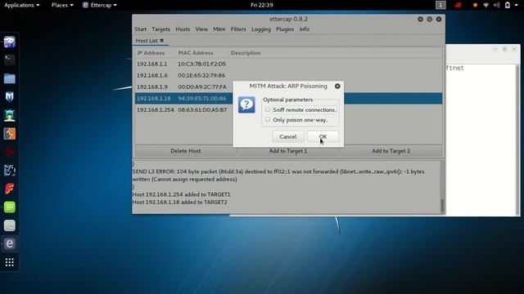Click Add to Target 1
The height and width of the screenshot is (294, 524).
point(288,151)
